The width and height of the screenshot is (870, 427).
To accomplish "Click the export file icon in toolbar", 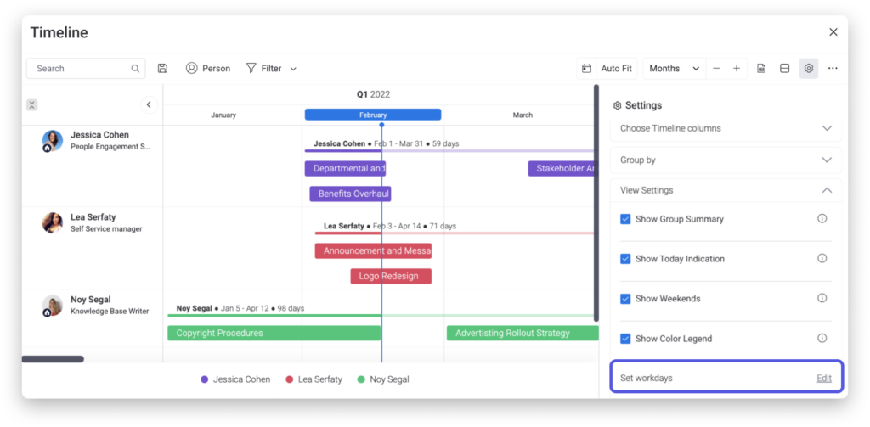I will (x=761, y=69).
